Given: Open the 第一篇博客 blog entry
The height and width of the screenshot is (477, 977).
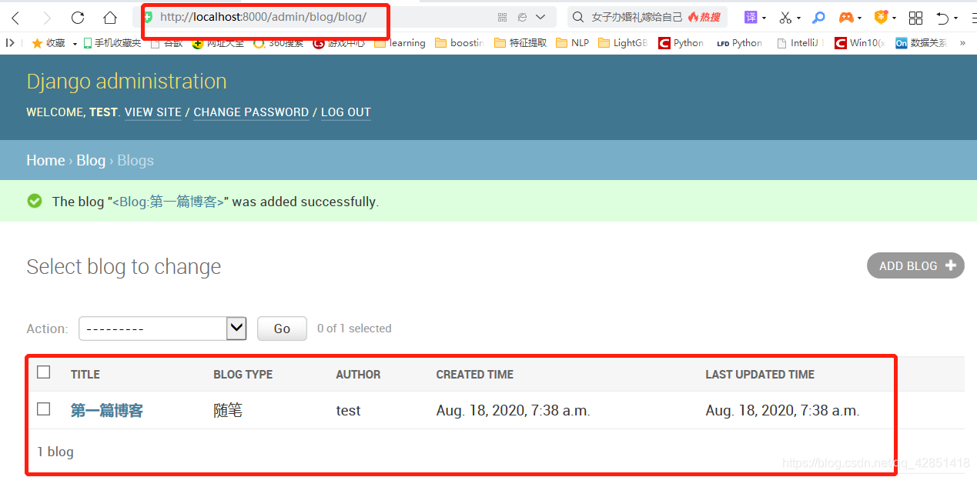Looking at the screenshot, I should (107, 411).
